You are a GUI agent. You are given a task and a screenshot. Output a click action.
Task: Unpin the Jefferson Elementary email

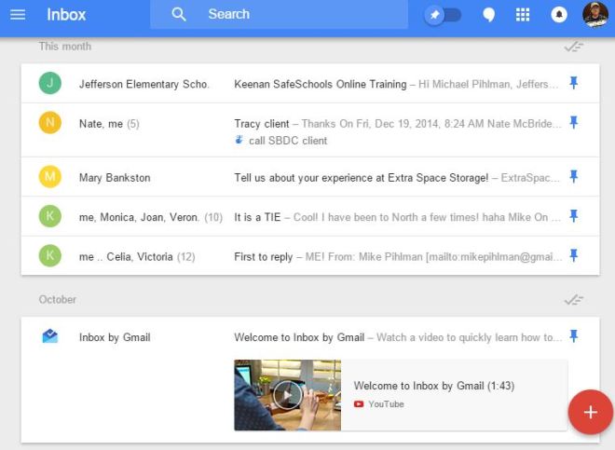574,83
